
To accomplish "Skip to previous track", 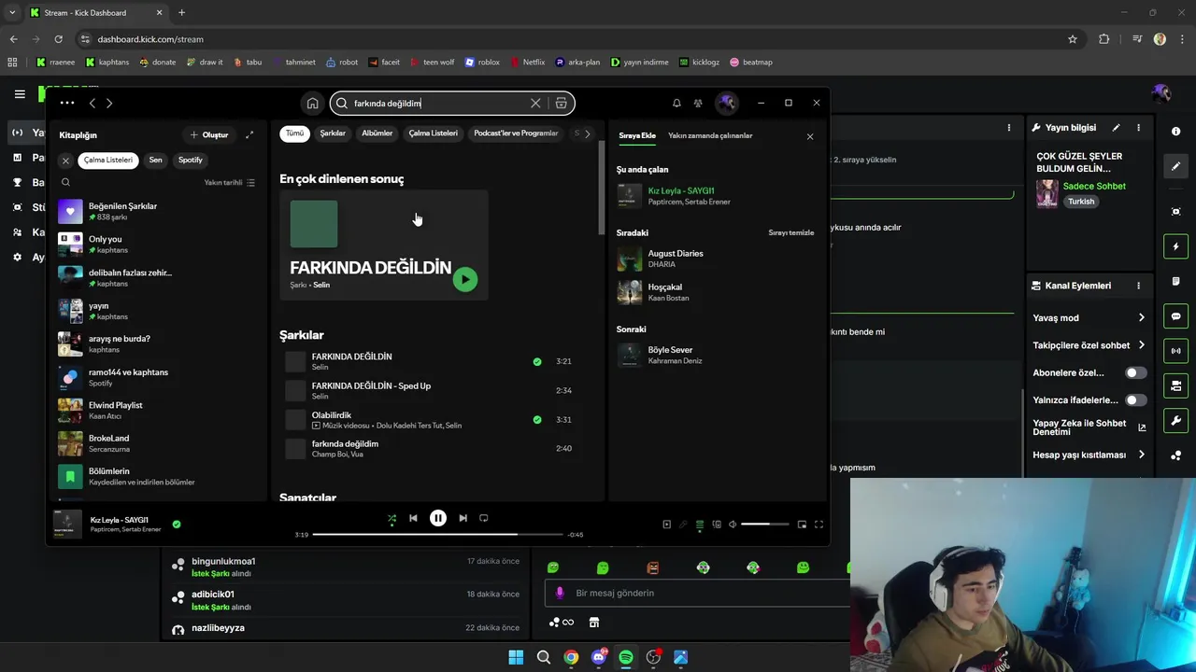I will (413, 518).
